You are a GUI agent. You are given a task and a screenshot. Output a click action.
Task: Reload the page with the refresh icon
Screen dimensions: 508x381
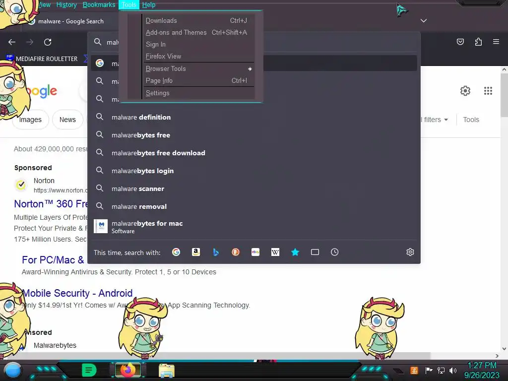click(x=48, y=42)
